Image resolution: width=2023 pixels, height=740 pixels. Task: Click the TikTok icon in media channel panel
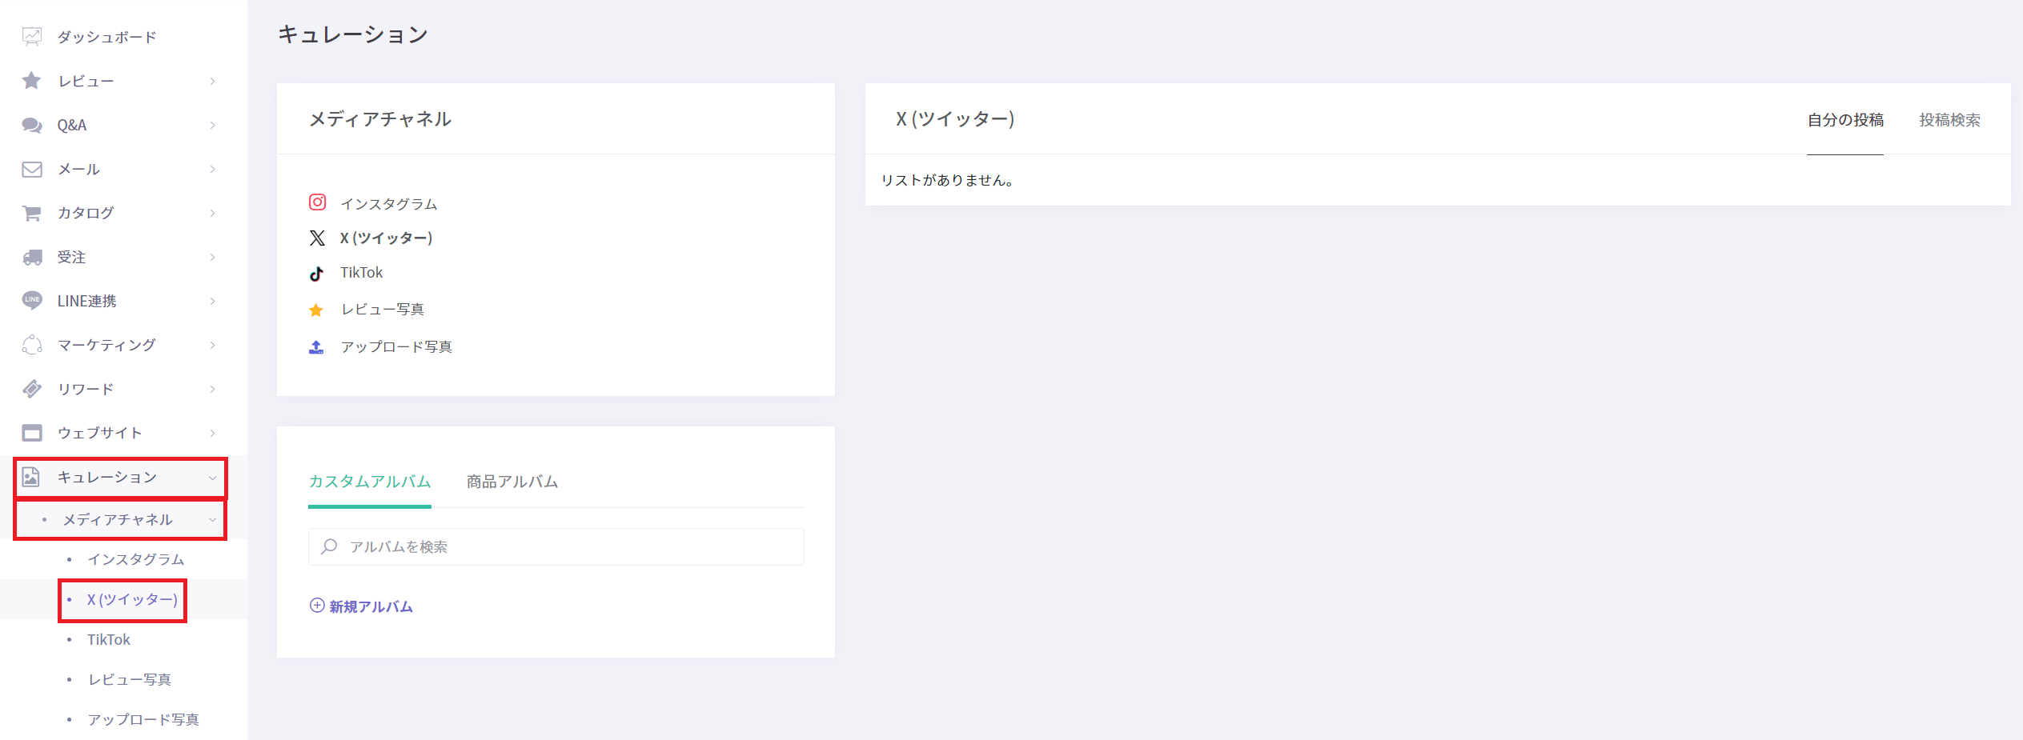[x=317, y=274]
